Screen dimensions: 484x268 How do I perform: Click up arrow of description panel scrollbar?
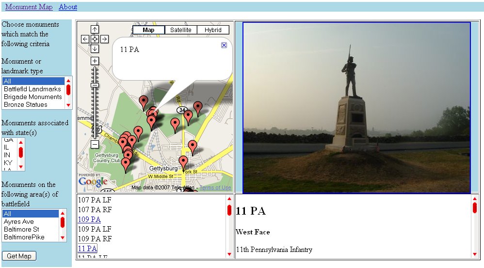[x=475, y=199]
